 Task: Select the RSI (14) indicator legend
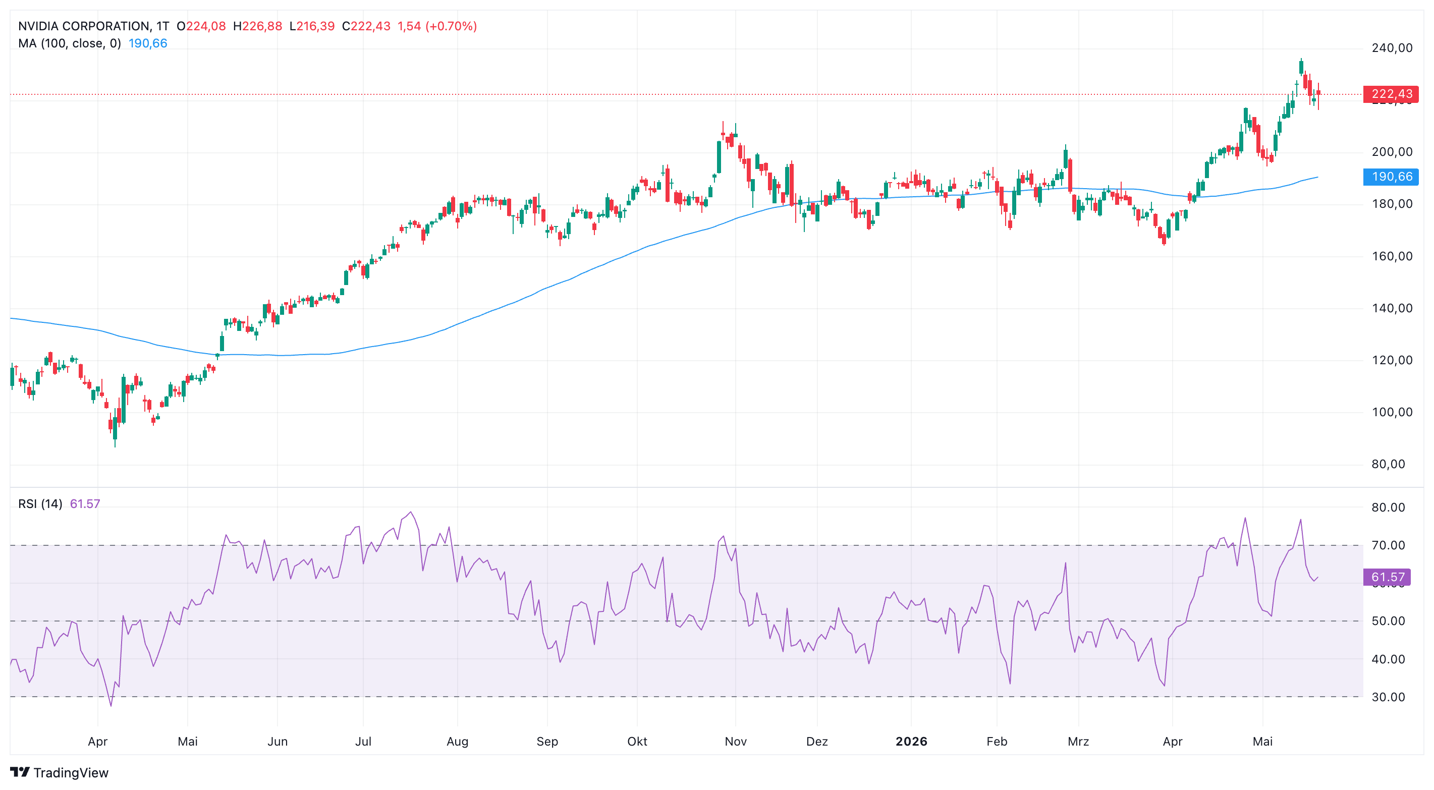tap(40, 504)
